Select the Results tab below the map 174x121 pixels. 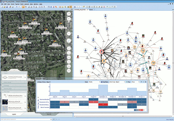[x=49, y=114]
